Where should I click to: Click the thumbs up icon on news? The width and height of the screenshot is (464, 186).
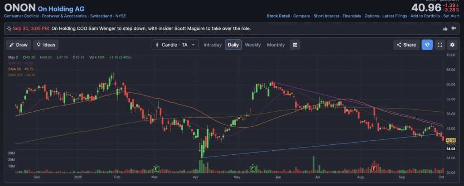pos(445,29)
